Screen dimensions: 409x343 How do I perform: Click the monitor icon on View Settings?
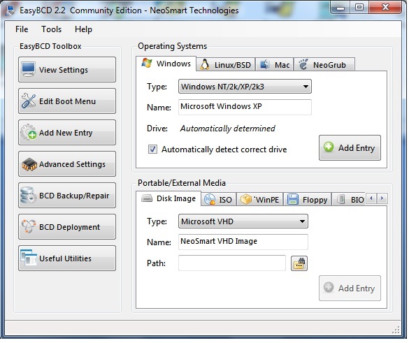coord(29,69)
